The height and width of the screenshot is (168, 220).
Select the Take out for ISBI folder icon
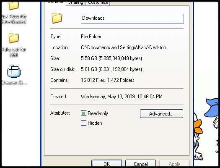pos(13,38)
